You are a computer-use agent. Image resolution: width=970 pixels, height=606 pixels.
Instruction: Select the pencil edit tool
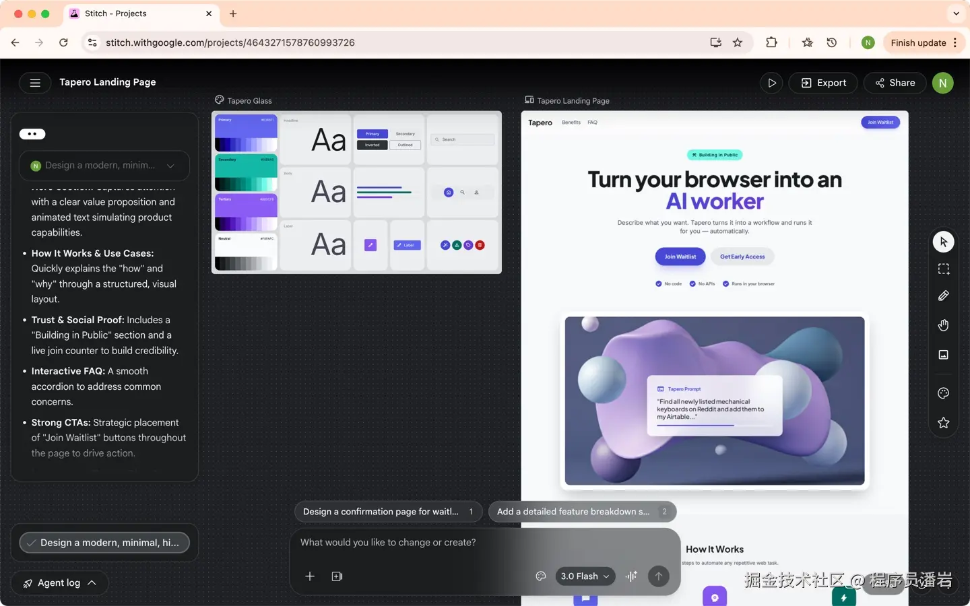tap(944, 296)
